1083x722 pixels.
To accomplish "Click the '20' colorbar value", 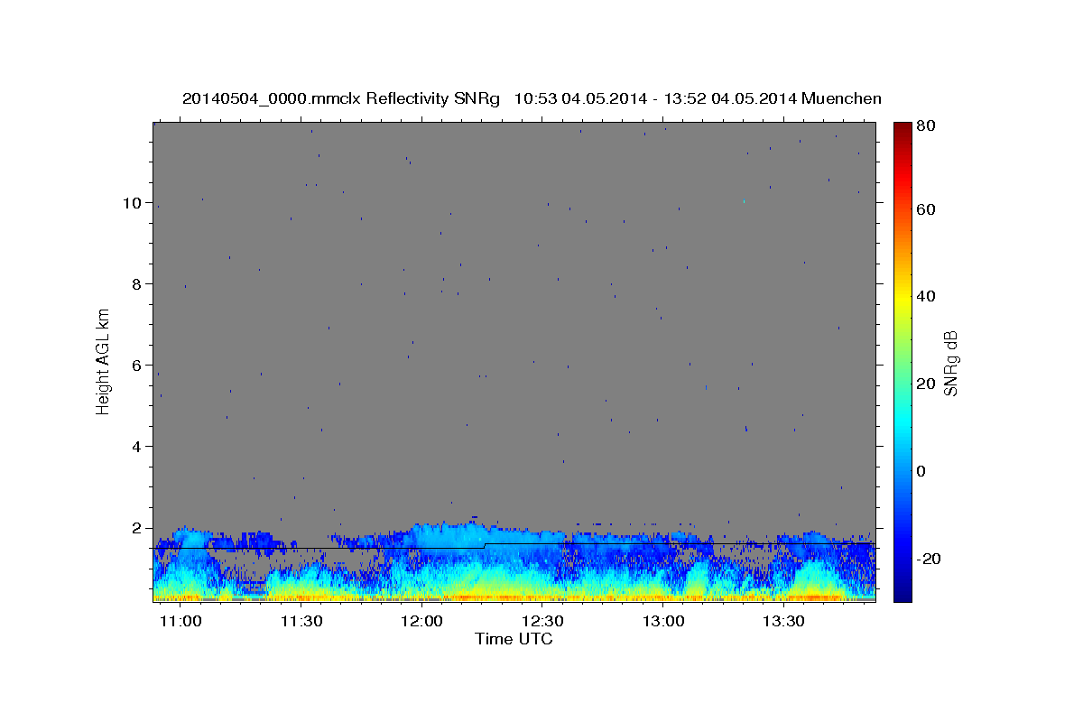I will tap(927, 384).
